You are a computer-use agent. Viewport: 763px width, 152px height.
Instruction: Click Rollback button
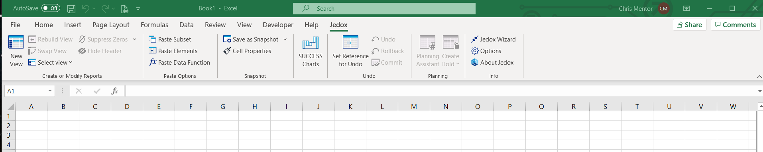(388, 51)
